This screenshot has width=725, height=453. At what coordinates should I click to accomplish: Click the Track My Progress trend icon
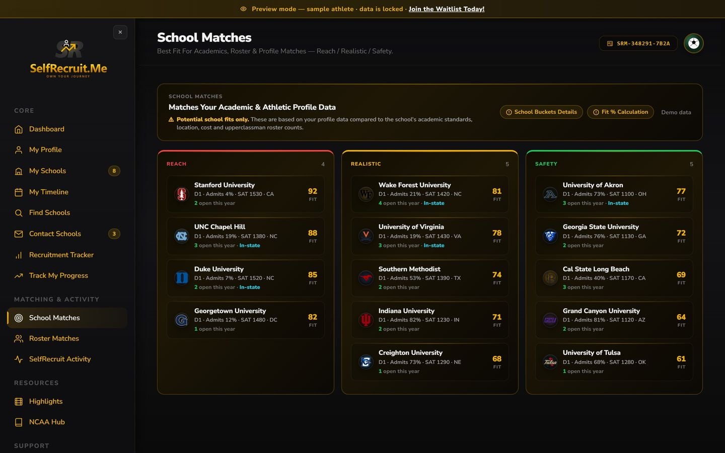(x=19, y=276)
